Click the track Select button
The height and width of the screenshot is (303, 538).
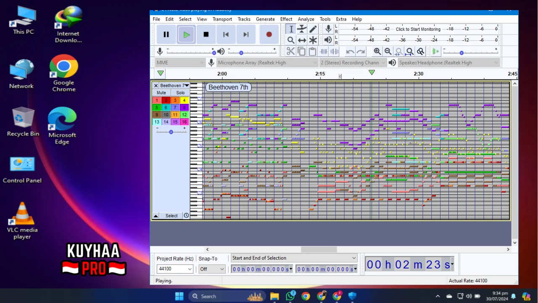point(171,215)
